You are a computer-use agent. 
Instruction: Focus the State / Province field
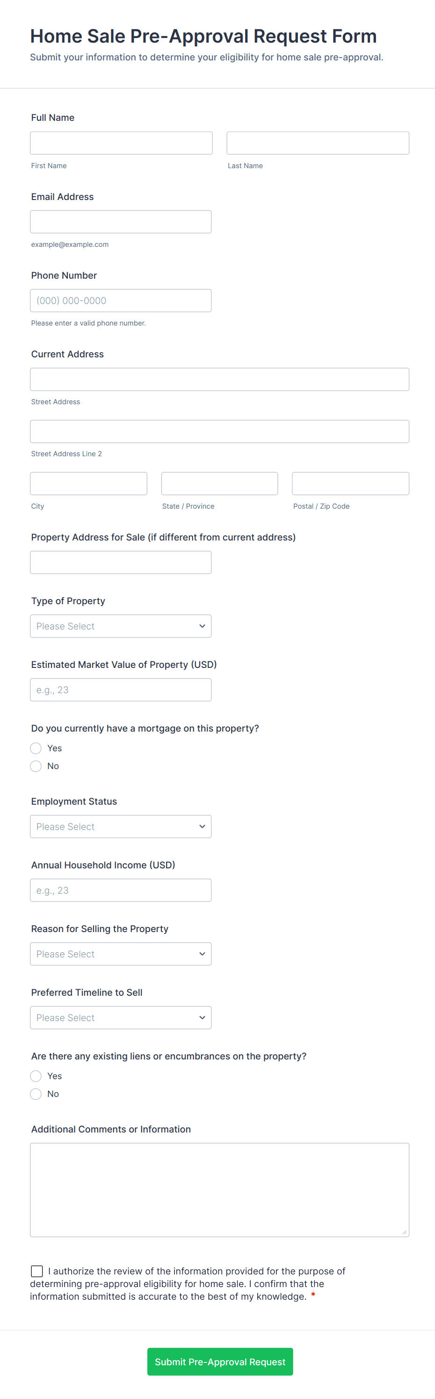(219, 483)
